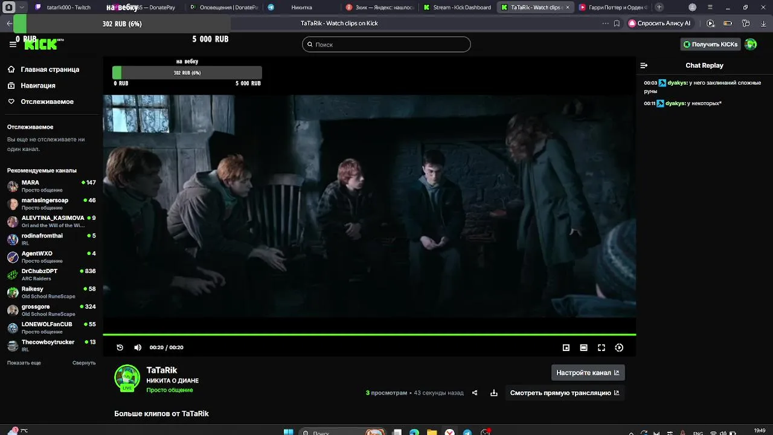Click dyakys username in first chat message
The height and width of the screenshot is (435, 773).
[x=677, y=83]
